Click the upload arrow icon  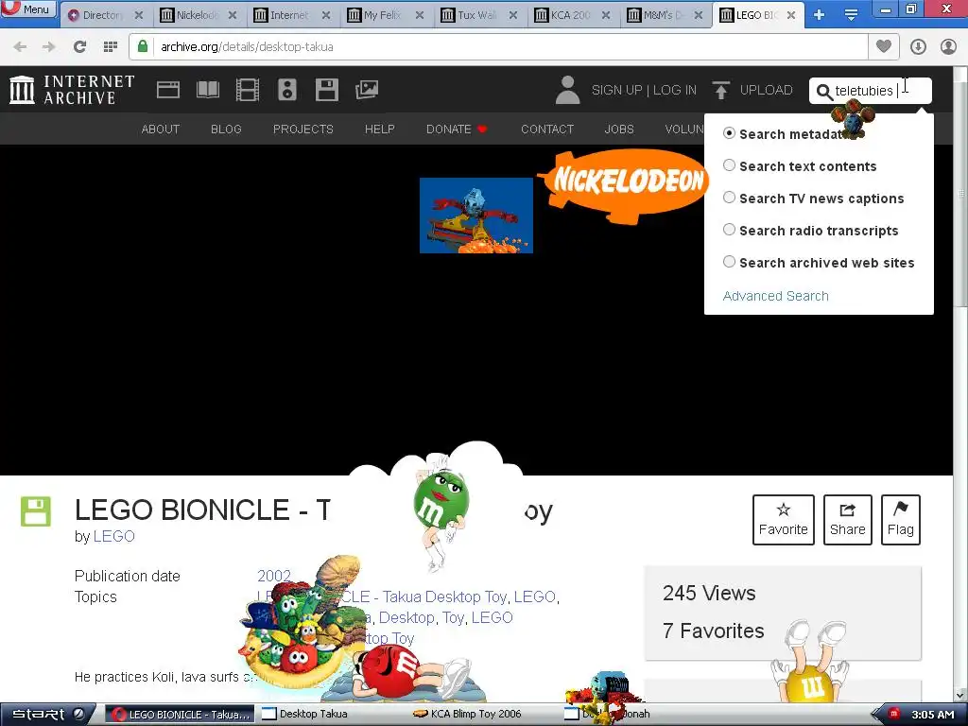[720, 90]
